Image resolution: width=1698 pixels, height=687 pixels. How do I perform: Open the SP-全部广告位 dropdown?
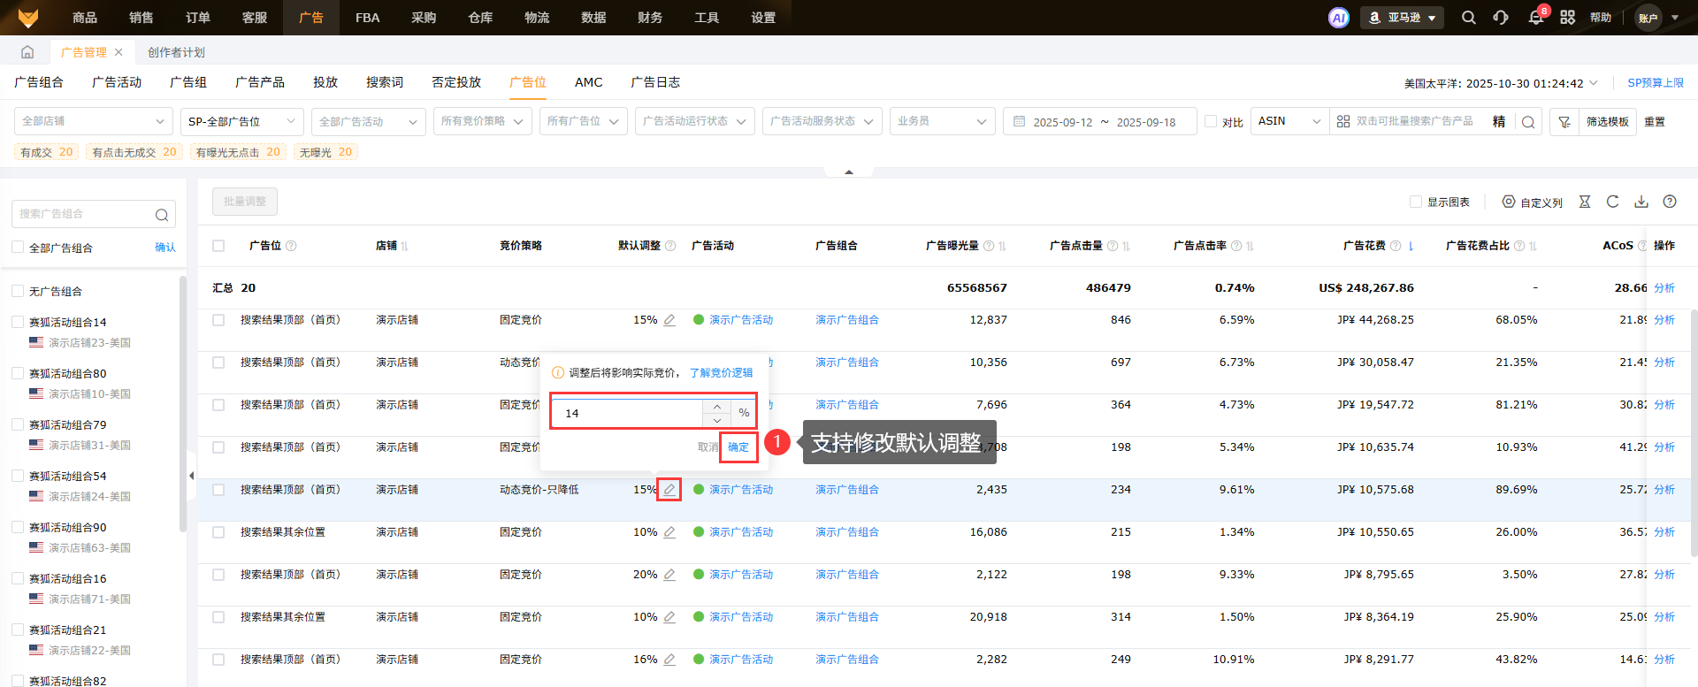(x=242, y=121)
